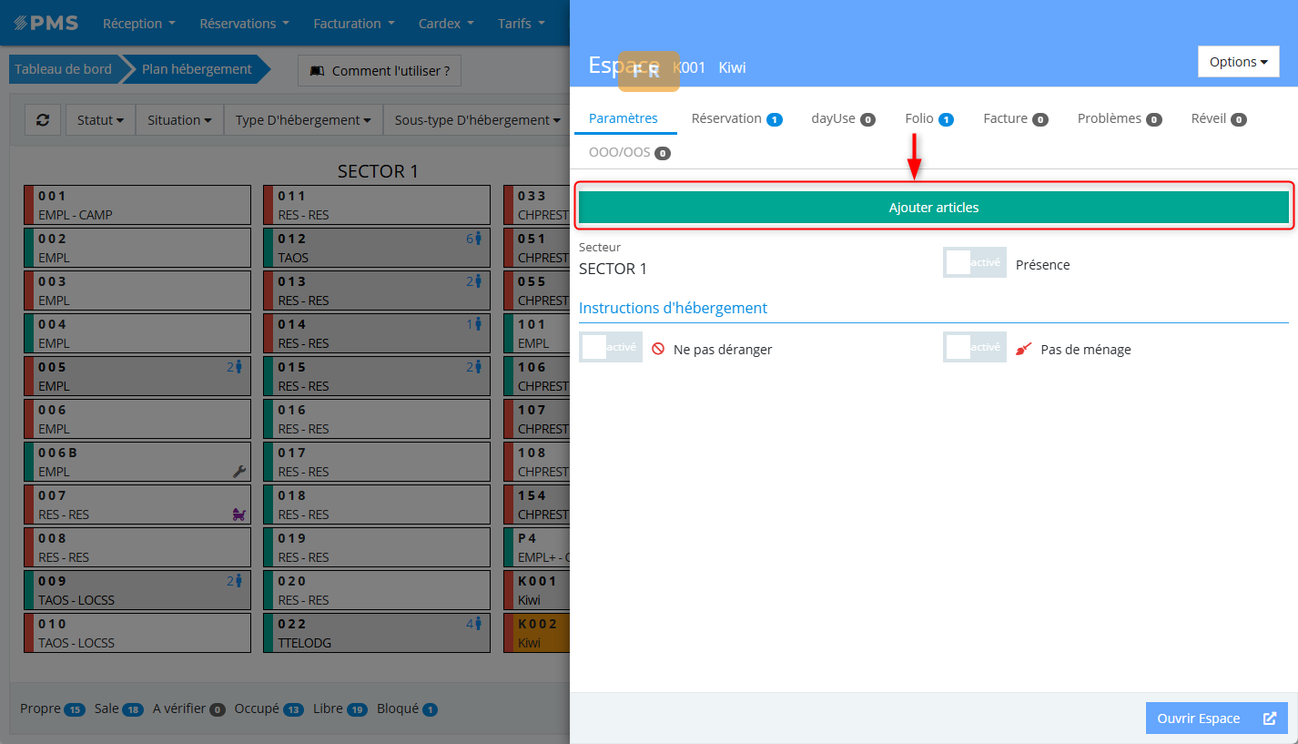Click the baby stroller icon on room 007
The width and height of the screenshot is (1298, 744).
239,515
